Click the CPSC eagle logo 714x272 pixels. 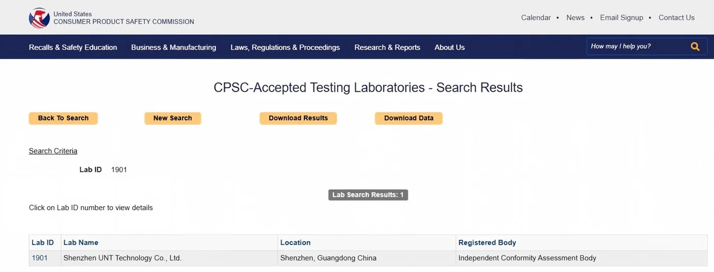[39, 18]
